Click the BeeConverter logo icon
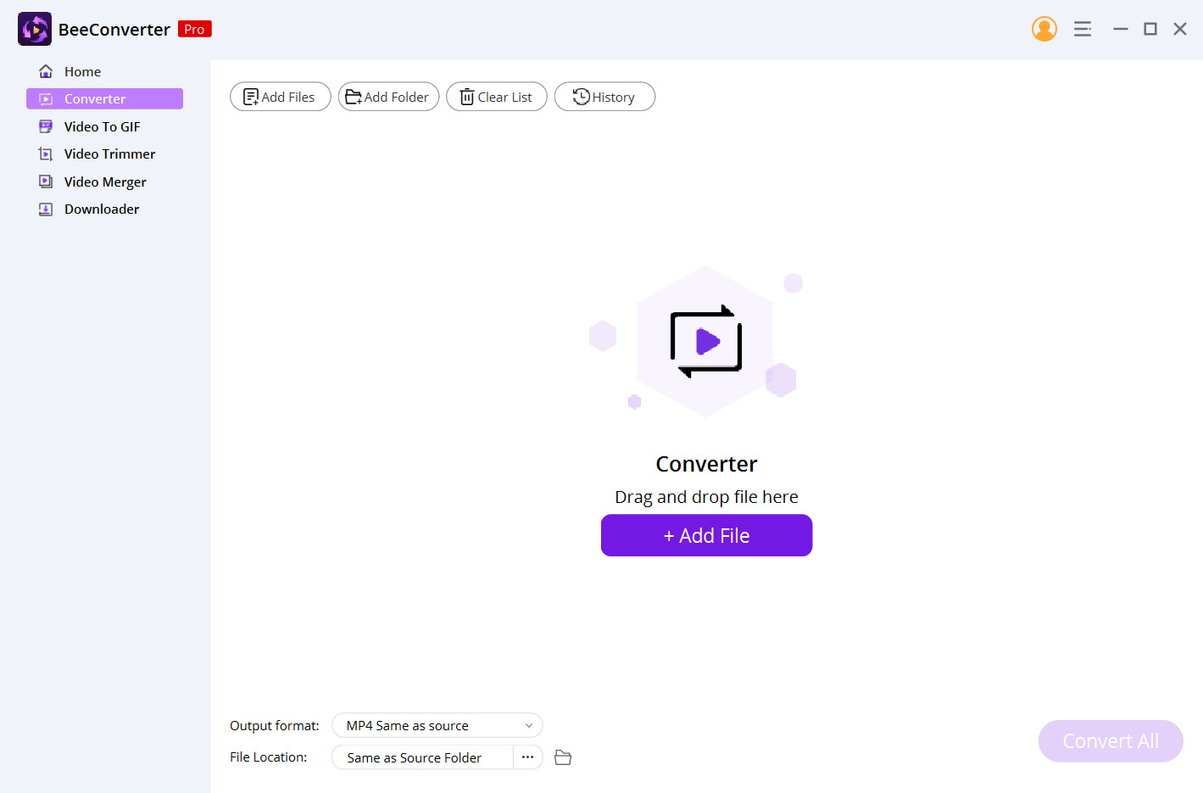The width and height of the screenshot is (1203, 793). click(34, 28)
